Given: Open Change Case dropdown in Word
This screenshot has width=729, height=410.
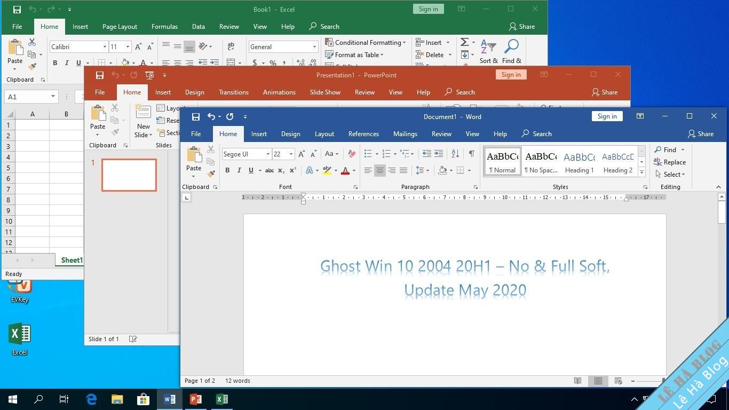Looking at the screenshot, I should click(x=332, y=154).
